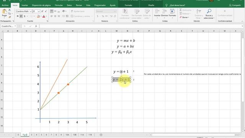This screenshot has width=245, height=138.
Task: Open the Disposición de página tab
Action: [41, 5]
